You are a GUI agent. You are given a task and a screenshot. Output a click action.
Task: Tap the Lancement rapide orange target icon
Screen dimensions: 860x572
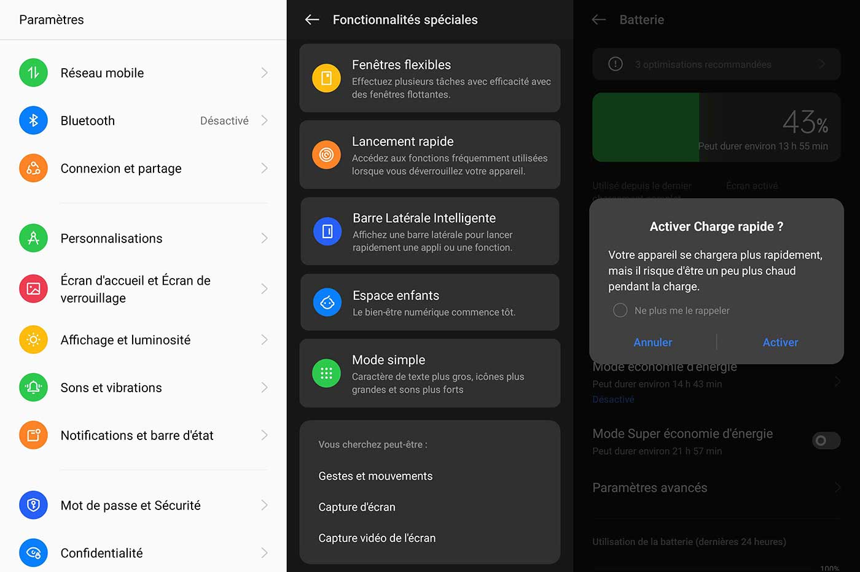coord(326,155)
